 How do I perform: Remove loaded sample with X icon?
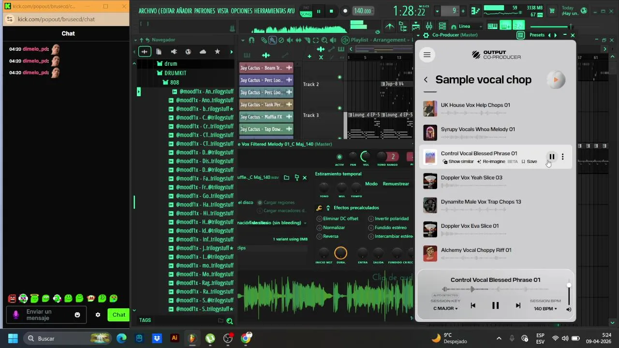[304, 178]
